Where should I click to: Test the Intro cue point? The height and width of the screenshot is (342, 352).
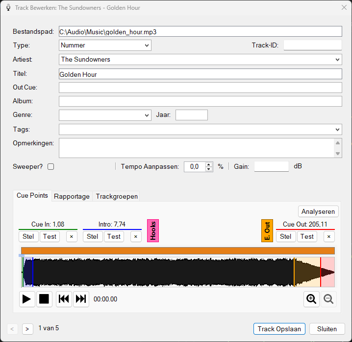pos(114,237)
